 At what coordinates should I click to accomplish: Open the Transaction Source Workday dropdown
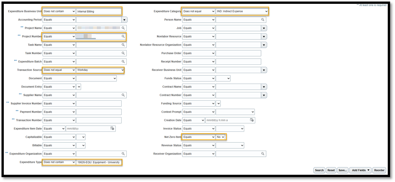point(100,70)
